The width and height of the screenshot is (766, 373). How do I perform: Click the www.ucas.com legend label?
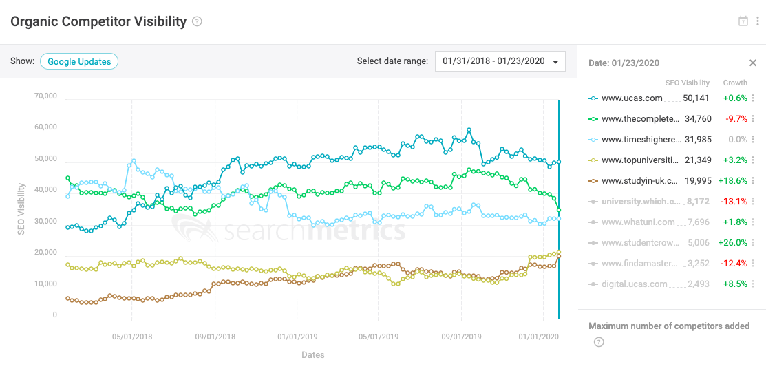[632, 98]
